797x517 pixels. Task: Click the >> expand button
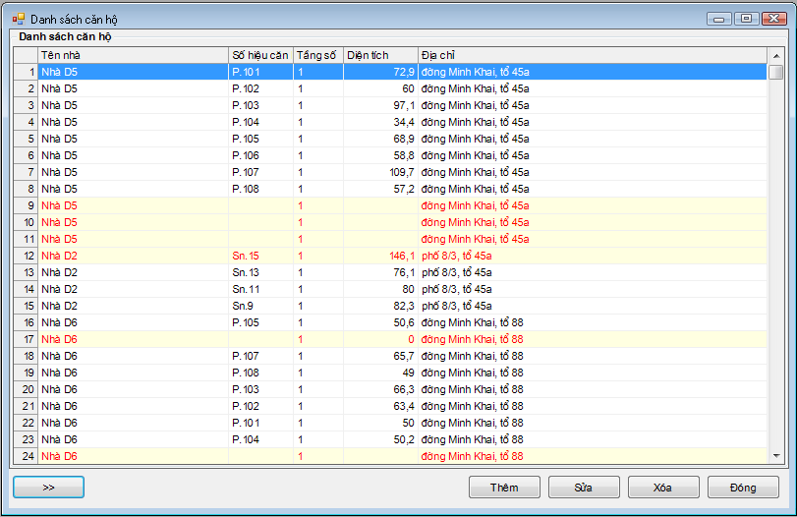pyautogui.click(x=48, y=488)
